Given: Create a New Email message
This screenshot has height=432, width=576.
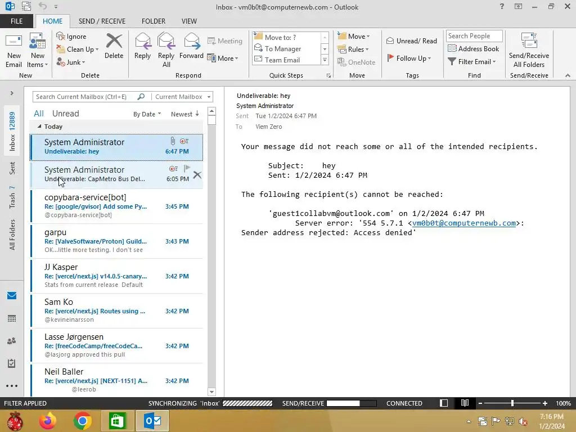Looking at the screenshot, I should [13, 51].
